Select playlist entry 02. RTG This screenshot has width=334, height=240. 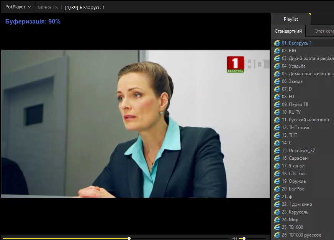click(x=303, y=51)
